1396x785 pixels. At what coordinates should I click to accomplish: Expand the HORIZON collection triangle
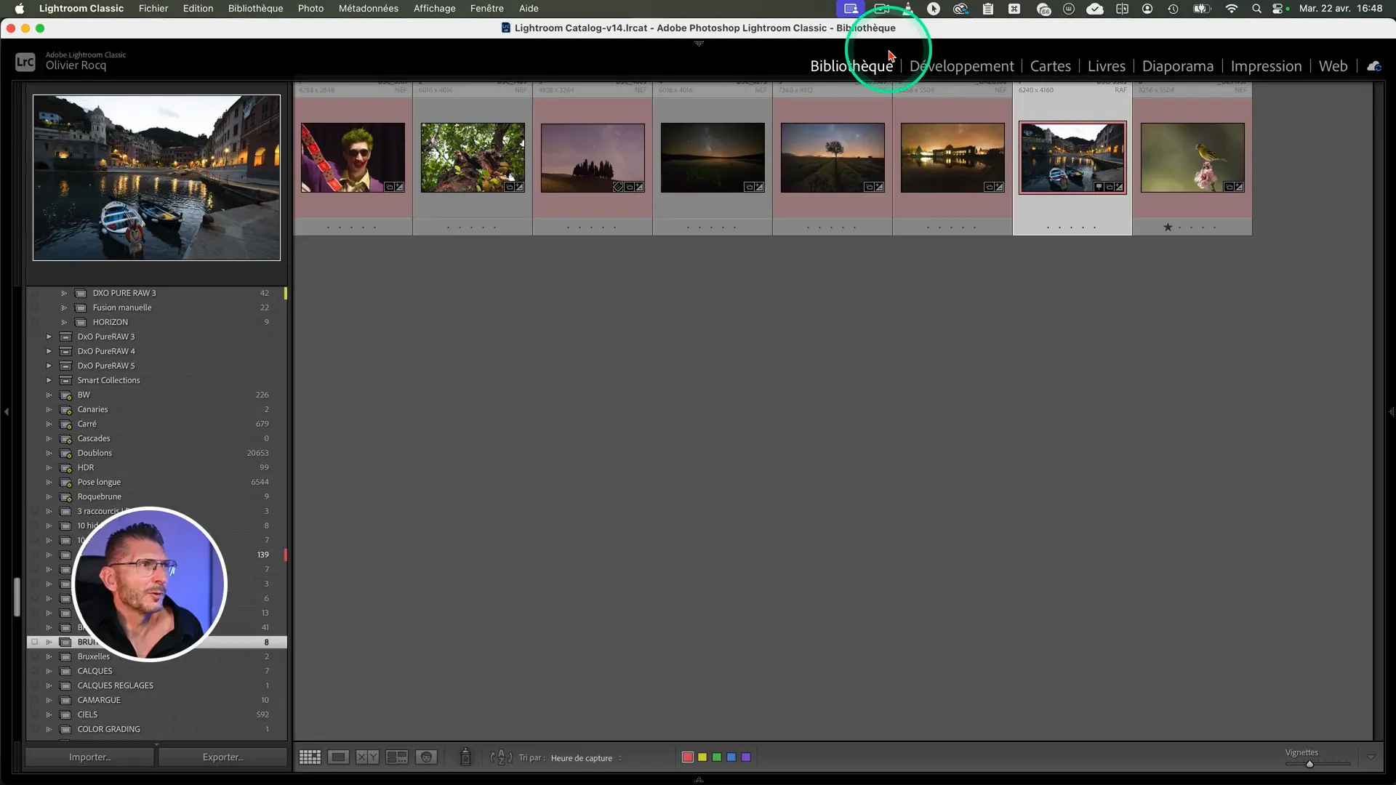click(x=64, y=323)
